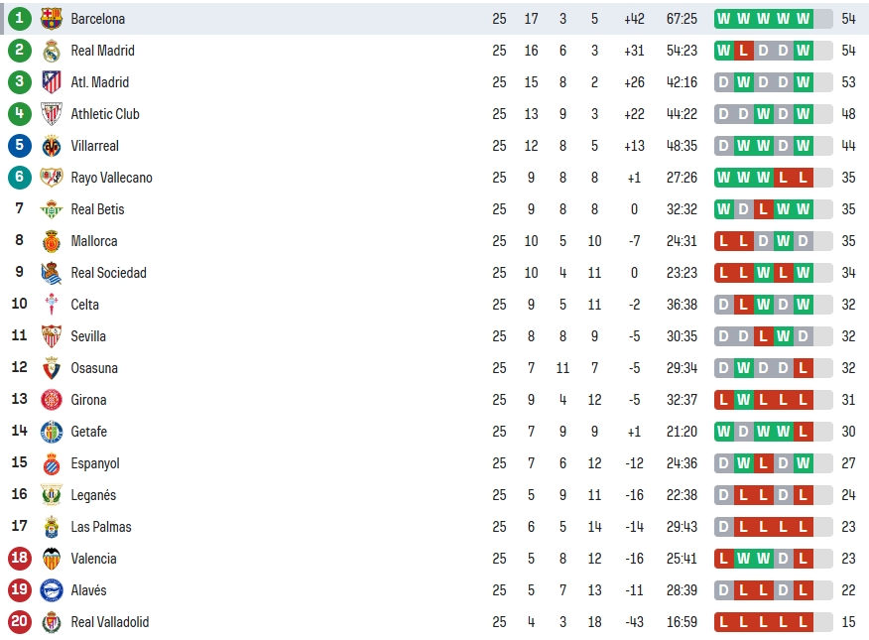Click the Alavés blue crest
Image resolution: width=869 pixels, height=640 pixels.
[52, 590]
